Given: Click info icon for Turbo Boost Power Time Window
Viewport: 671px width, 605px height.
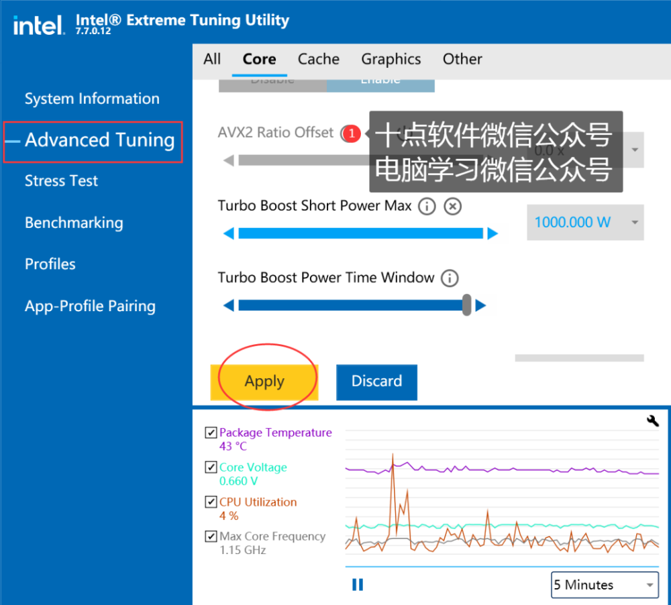Looking at the screenshot, I should point(450,278).
